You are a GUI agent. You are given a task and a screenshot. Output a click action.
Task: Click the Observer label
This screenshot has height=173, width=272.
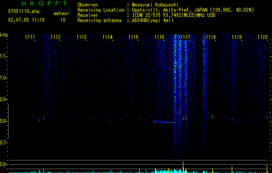[88, 5]
